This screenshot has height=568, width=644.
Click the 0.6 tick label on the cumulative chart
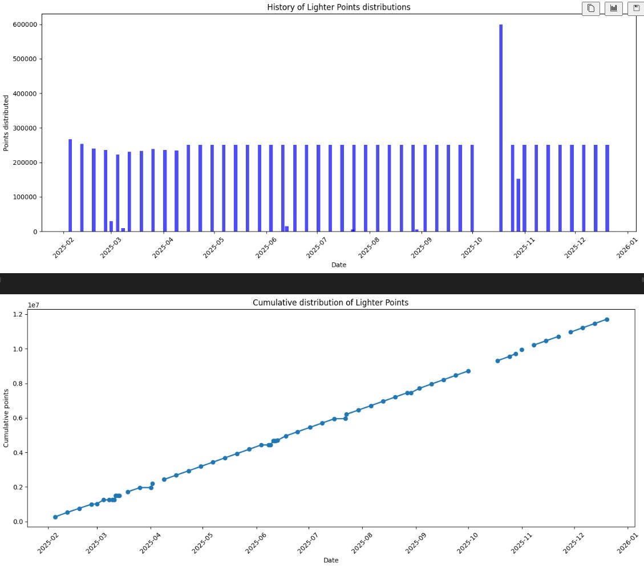point(18,418)
